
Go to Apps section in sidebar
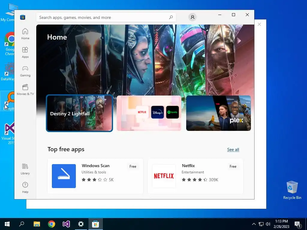point(25,52)
